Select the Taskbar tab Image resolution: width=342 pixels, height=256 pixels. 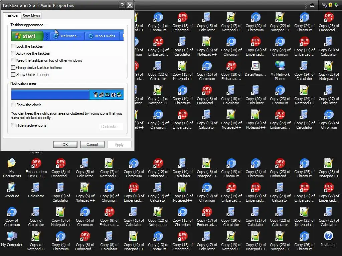point(12,15)
